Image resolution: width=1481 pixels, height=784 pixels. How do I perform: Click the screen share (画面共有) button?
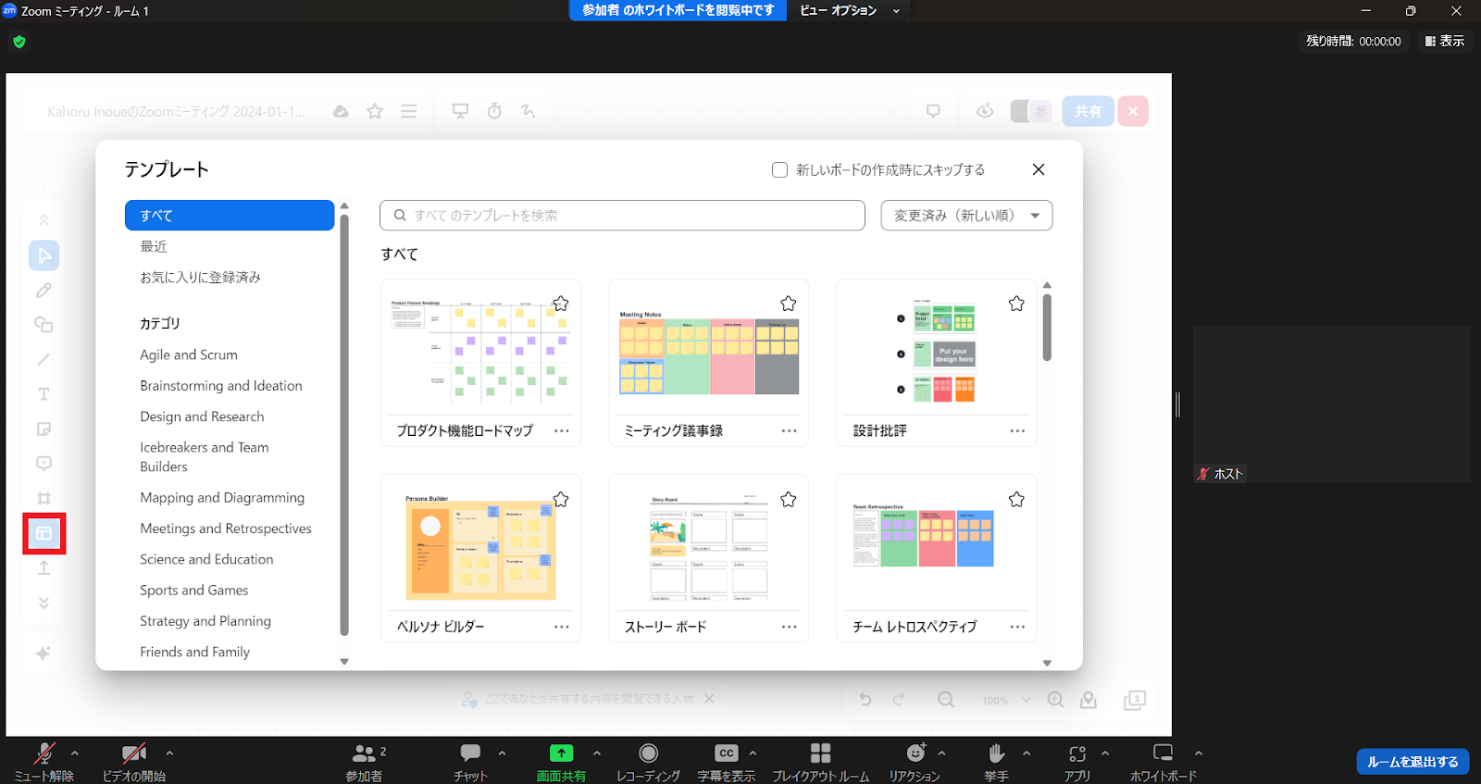(561, 762)
